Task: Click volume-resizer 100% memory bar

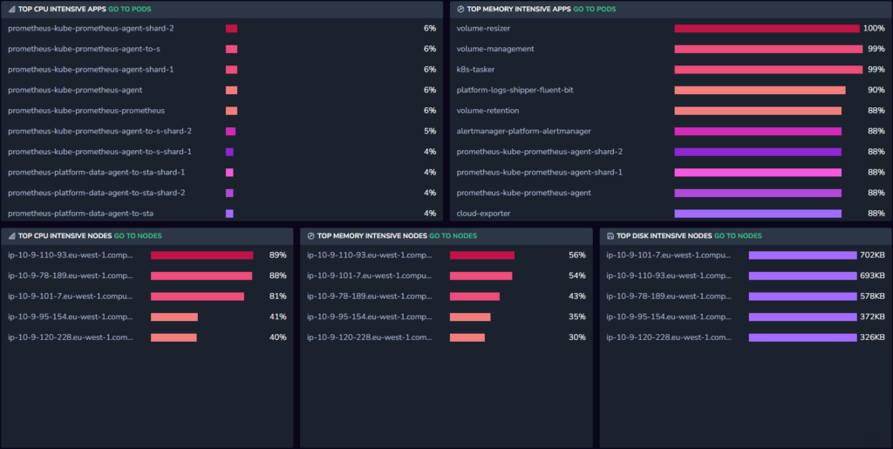Action: [767, 29]
